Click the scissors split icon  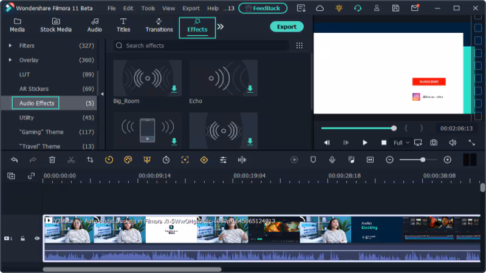click(71, 160)
